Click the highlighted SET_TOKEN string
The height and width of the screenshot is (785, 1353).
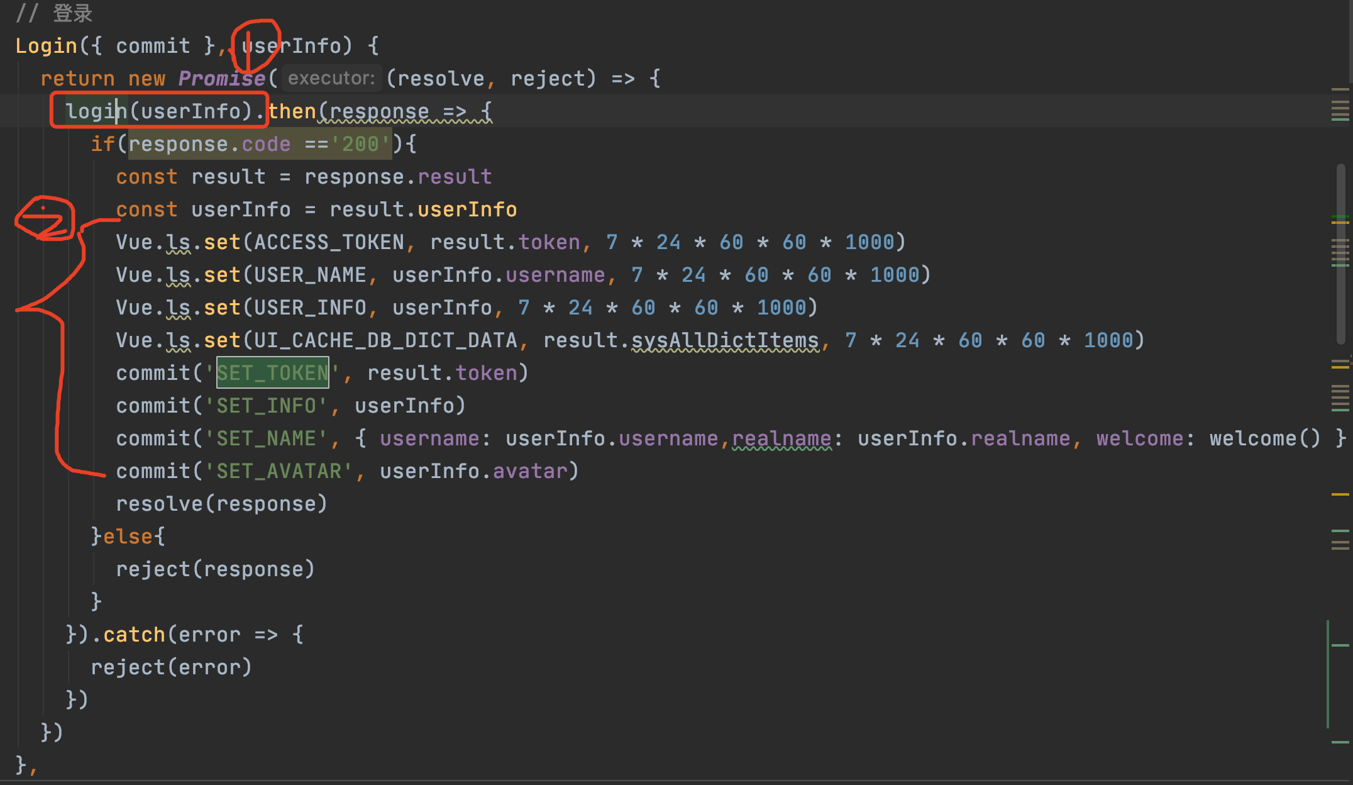(x=272, y=373)
